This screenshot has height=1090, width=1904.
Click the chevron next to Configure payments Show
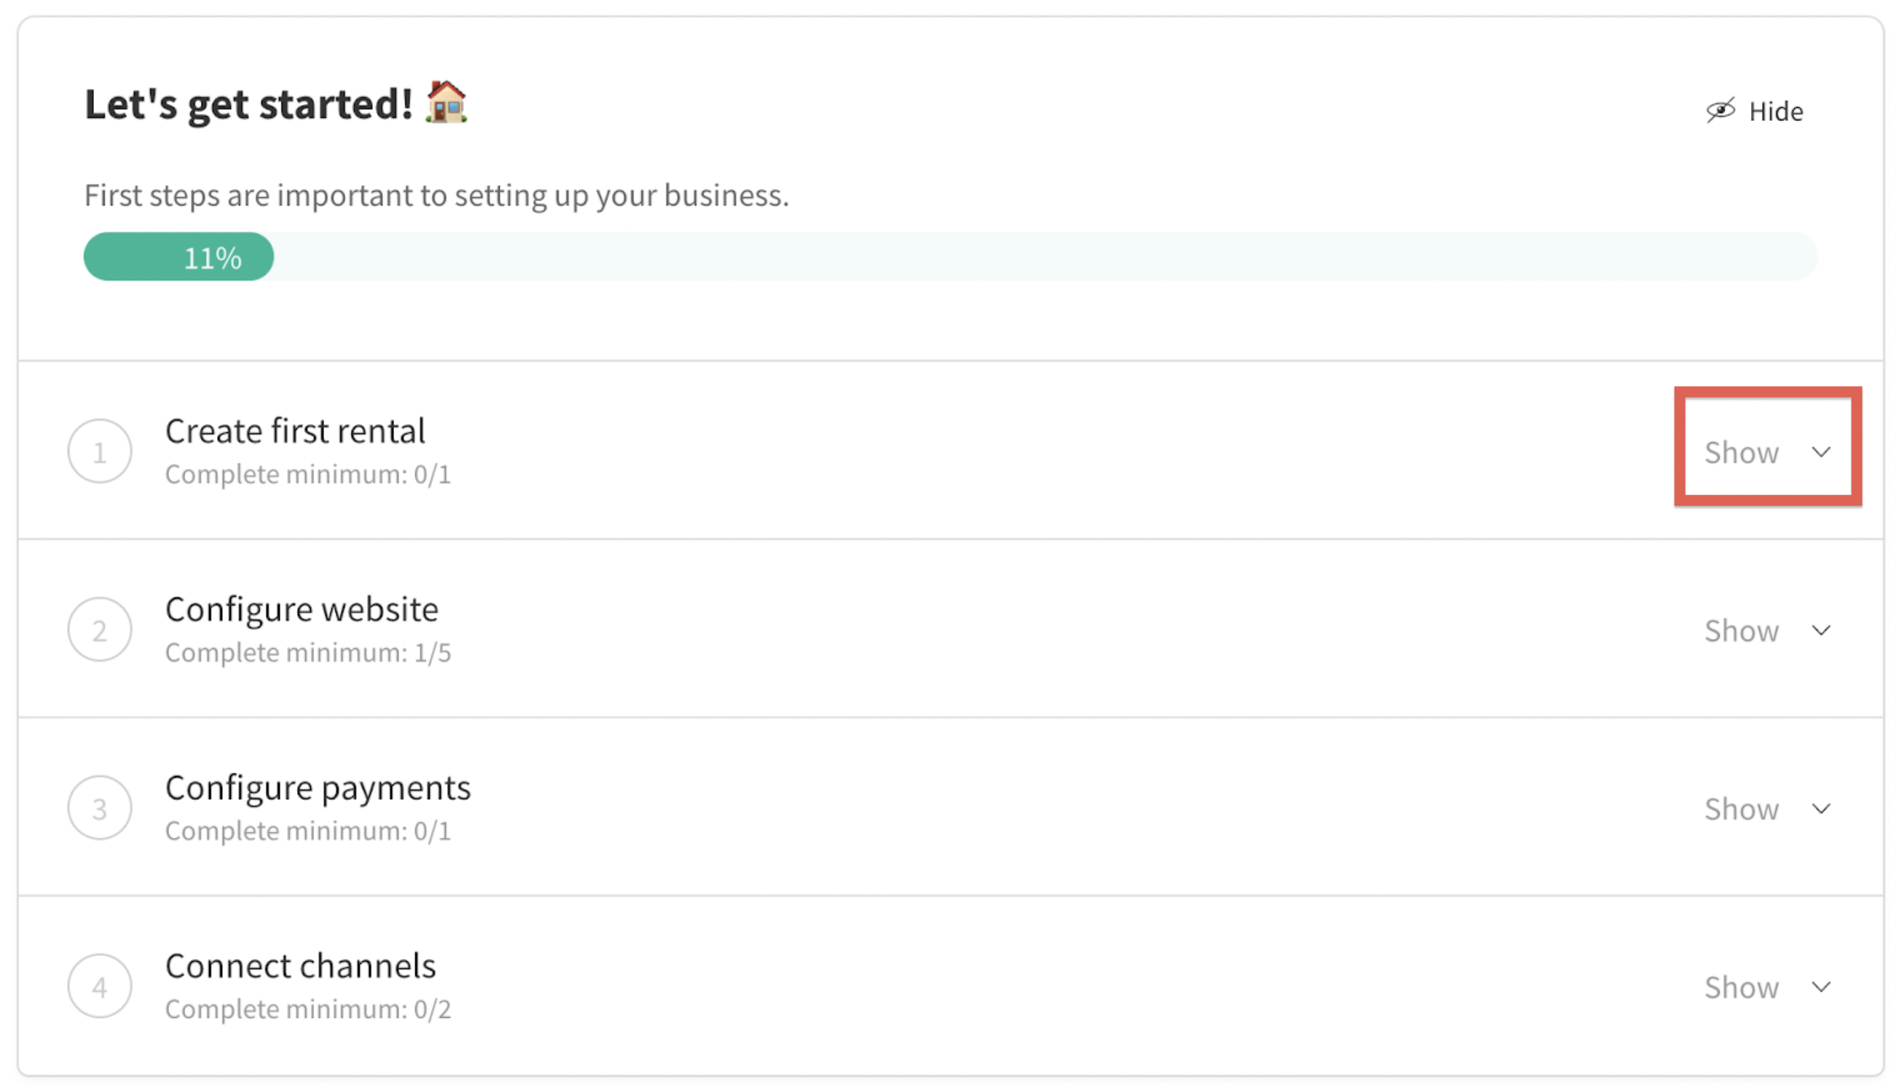(1822, 809)
